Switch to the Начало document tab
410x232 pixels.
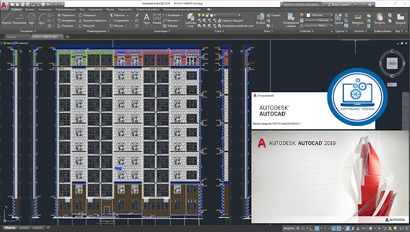tap(12, 37)
